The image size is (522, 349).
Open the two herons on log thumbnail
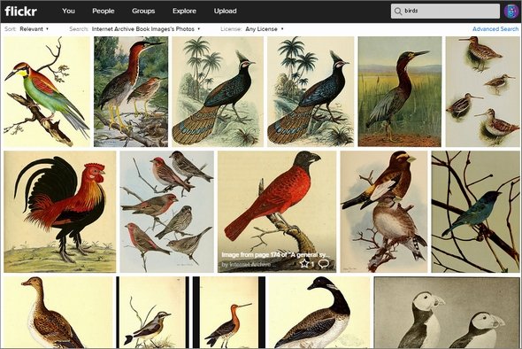[131, 91]
